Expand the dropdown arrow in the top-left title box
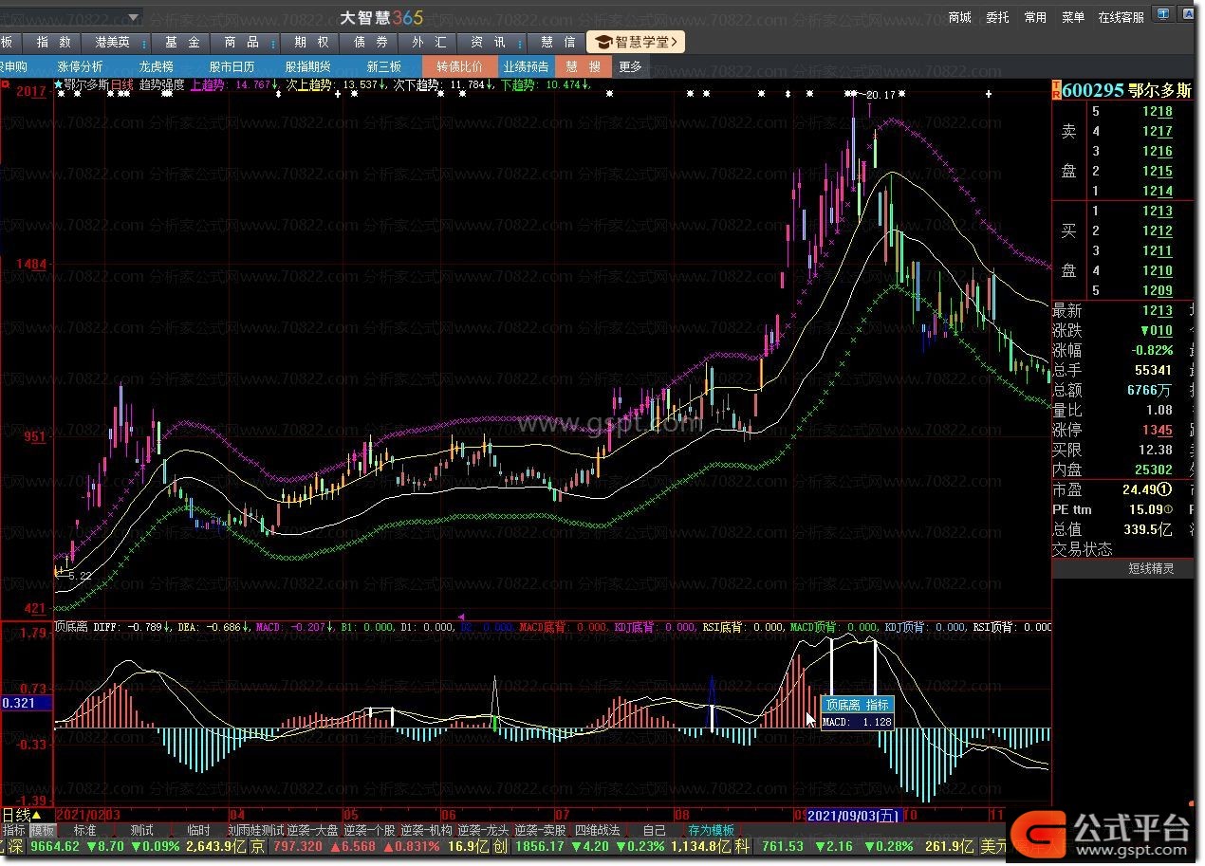 point(134,16)
